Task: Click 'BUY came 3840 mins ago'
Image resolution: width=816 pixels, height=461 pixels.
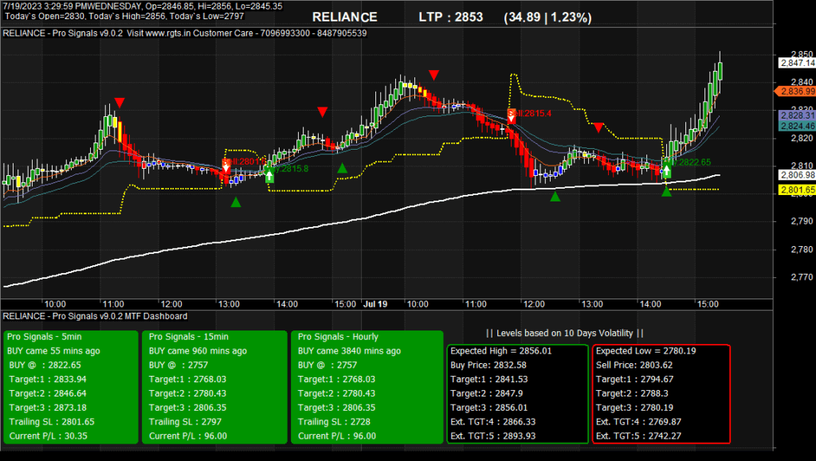Action: [349, 351]
